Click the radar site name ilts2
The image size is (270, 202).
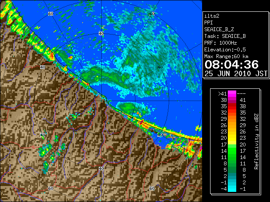212,16
